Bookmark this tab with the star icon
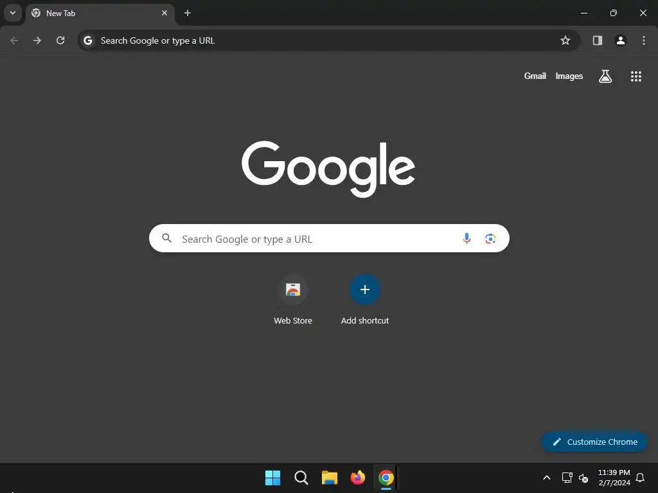Screen dimensions: 658x493 point(565,40)
